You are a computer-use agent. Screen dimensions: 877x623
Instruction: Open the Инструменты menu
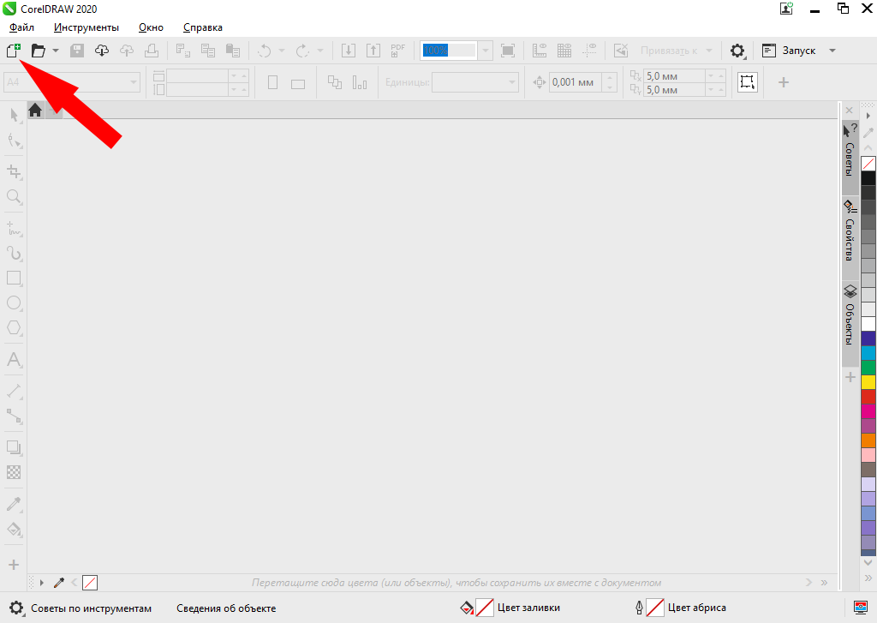[x=87, y=27]
